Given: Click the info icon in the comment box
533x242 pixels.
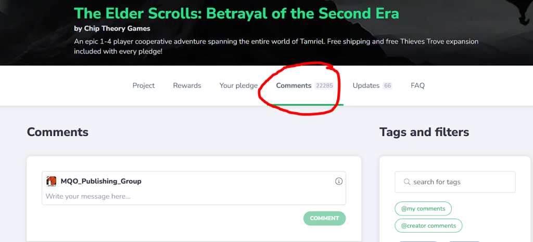Looking at the screenshot, I should pos(339,181).
